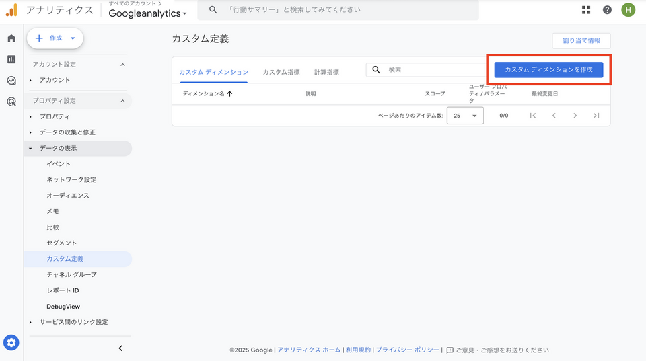The width and height of the screenshot is (646, 361).
Task: Collapse the settings sidebar with chevron
Action: (120, 348)
